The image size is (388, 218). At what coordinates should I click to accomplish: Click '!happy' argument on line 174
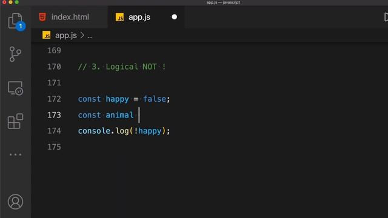148,131
